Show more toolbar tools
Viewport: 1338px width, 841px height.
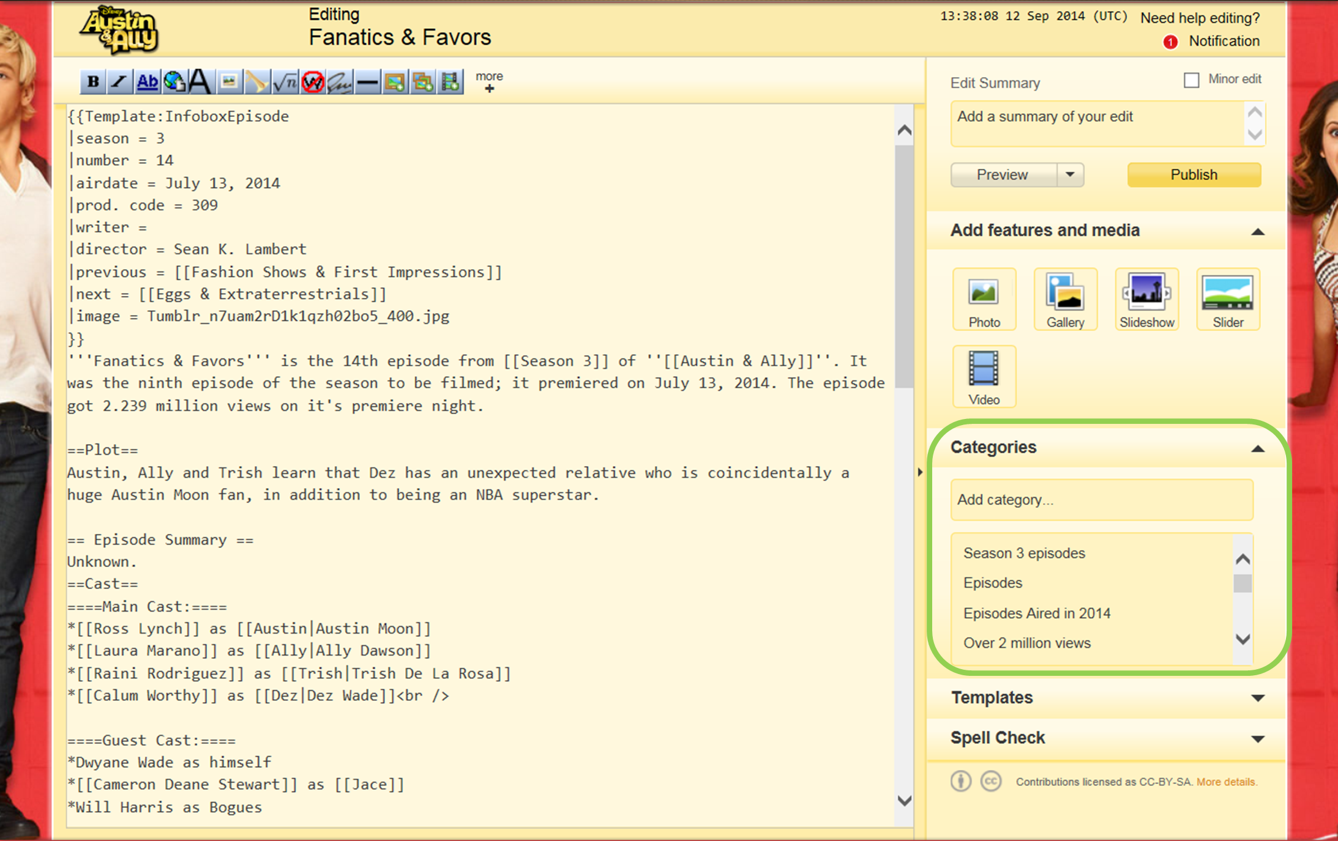click(x=489, y=81)
